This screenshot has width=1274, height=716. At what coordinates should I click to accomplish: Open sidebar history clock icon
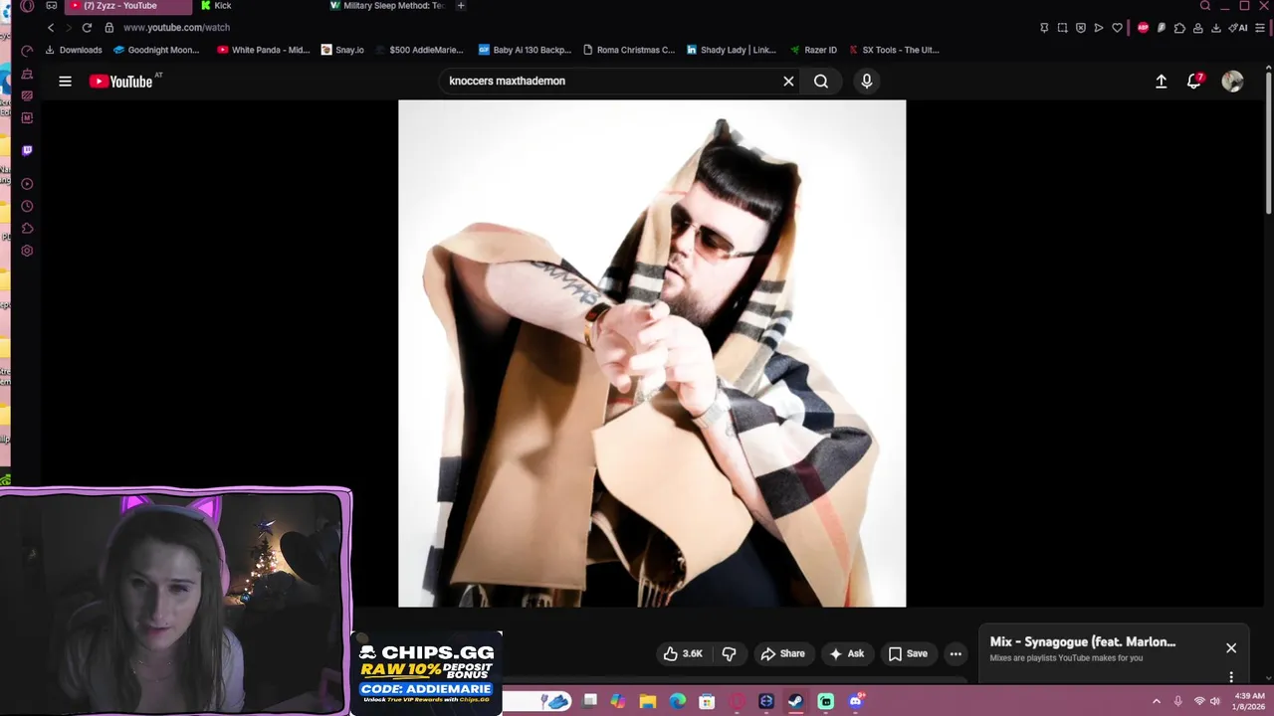coord(27,206)
